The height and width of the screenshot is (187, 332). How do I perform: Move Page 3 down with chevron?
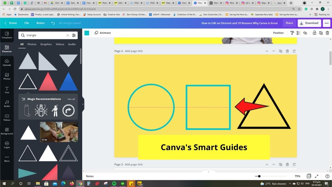coord(274,164)
